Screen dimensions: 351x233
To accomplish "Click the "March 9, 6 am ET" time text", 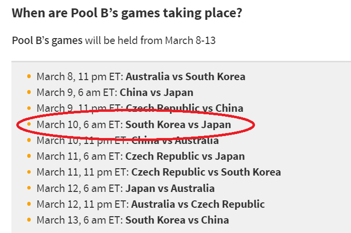I will click(x=77, y=93).
